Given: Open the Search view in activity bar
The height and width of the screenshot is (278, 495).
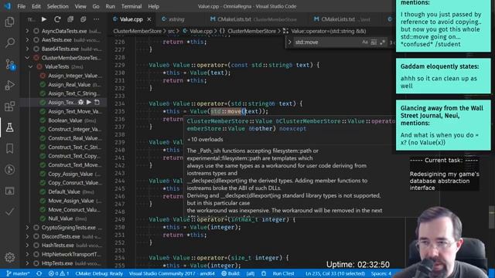Looking at the screenshot, I should click(9, 43).
